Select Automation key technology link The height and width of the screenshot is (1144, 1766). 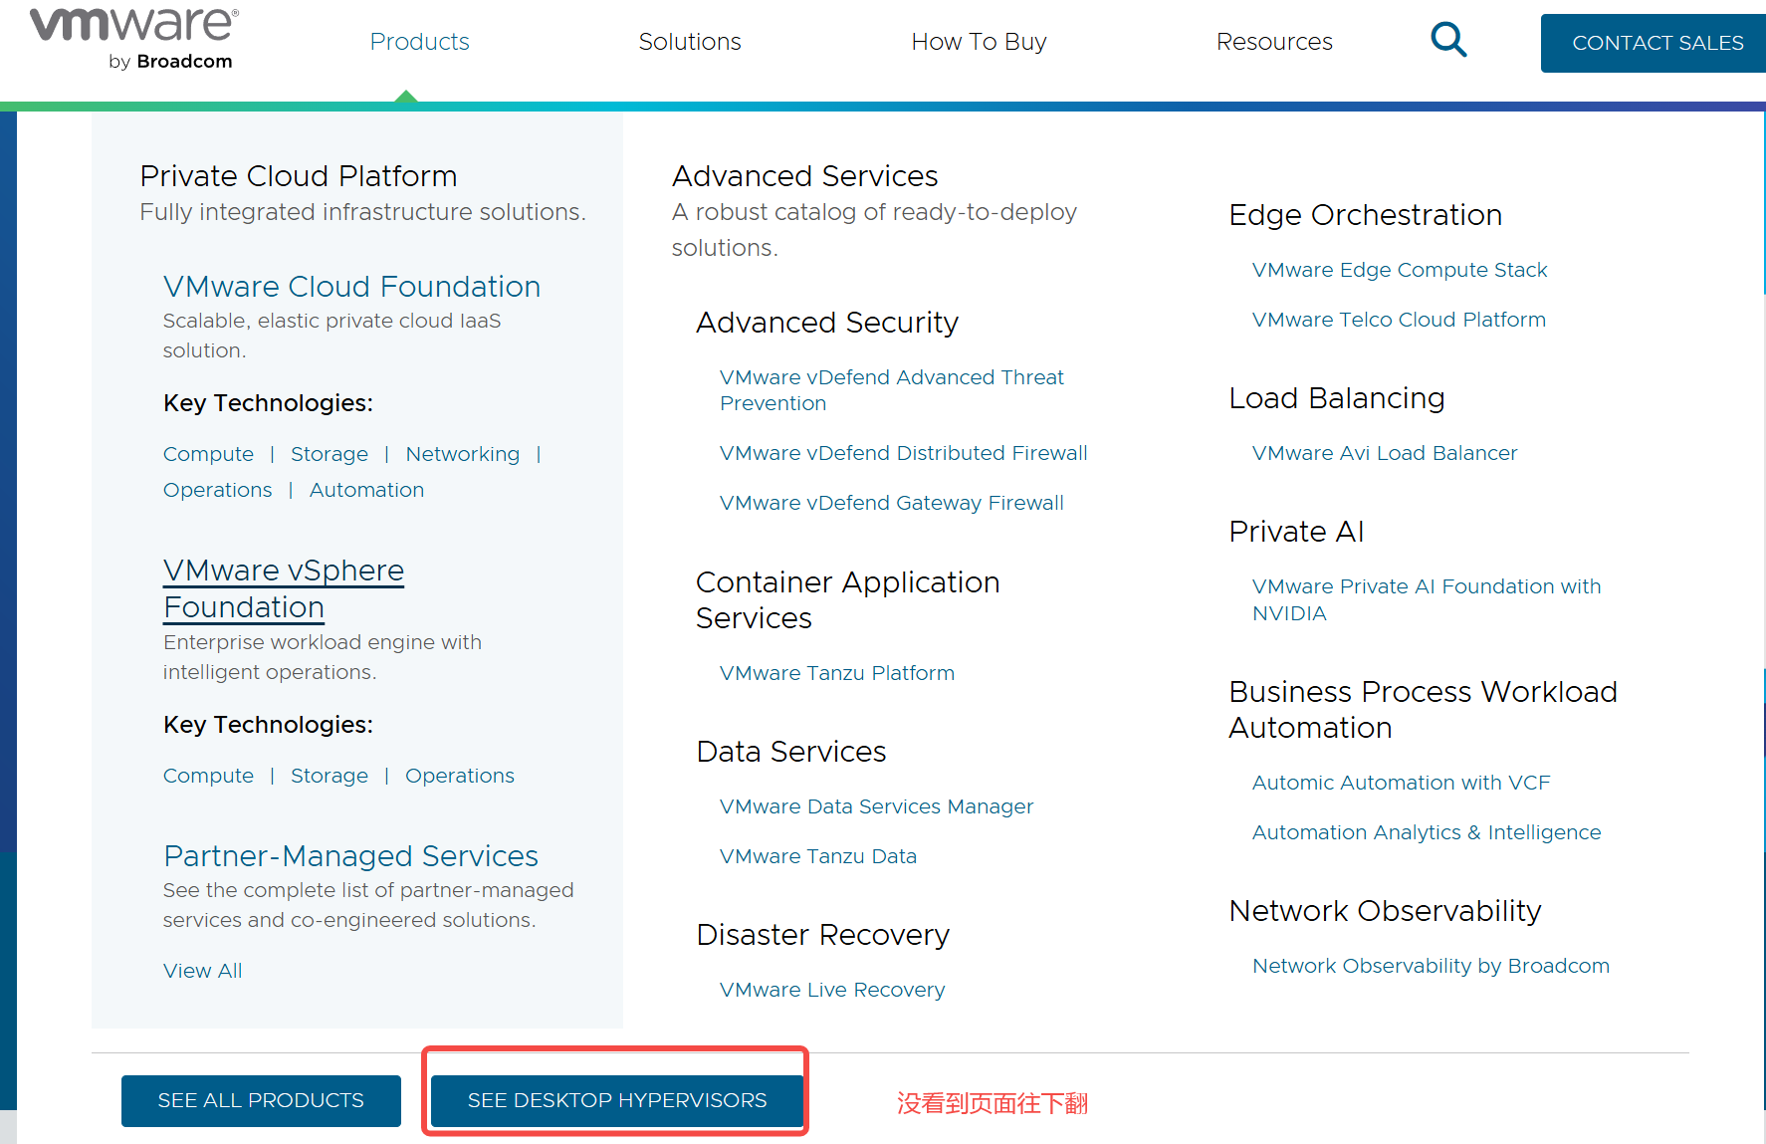tap(366, 490)
